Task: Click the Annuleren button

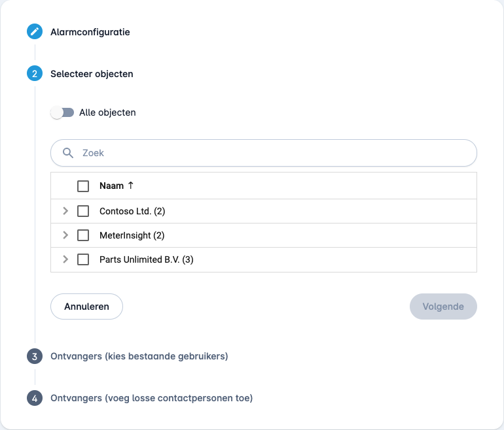Action: 87,306
